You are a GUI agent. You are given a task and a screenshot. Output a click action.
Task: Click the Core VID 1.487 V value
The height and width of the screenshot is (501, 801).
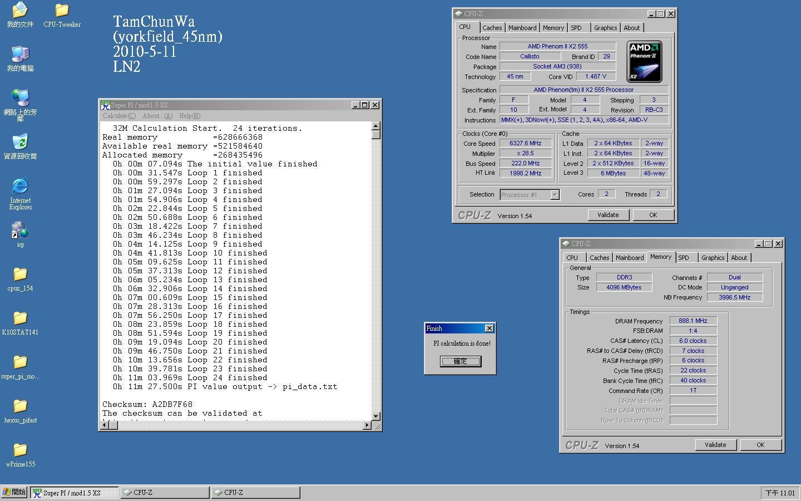coord(596,76)
